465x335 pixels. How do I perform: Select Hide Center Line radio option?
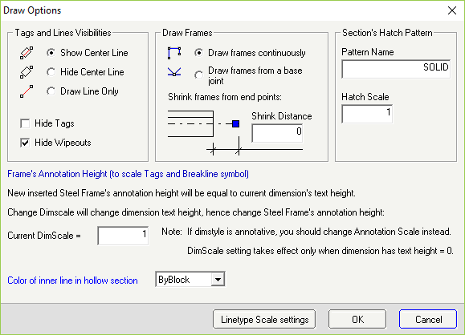pyautogui.click(x=51, y=72)
